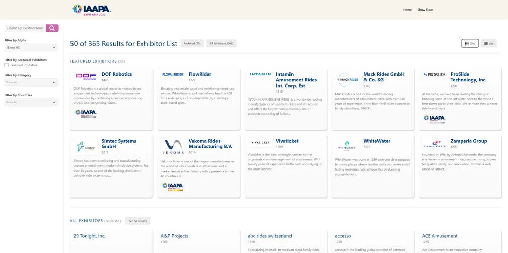
Task: Open DOF Robotics exhibitor title
Action: 117,74
